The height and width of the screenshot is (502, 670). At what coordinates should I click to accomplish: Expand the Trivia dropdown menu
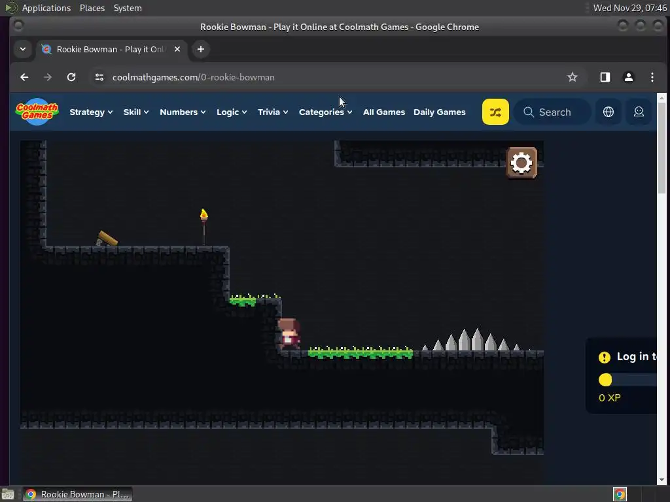[273, 112]
